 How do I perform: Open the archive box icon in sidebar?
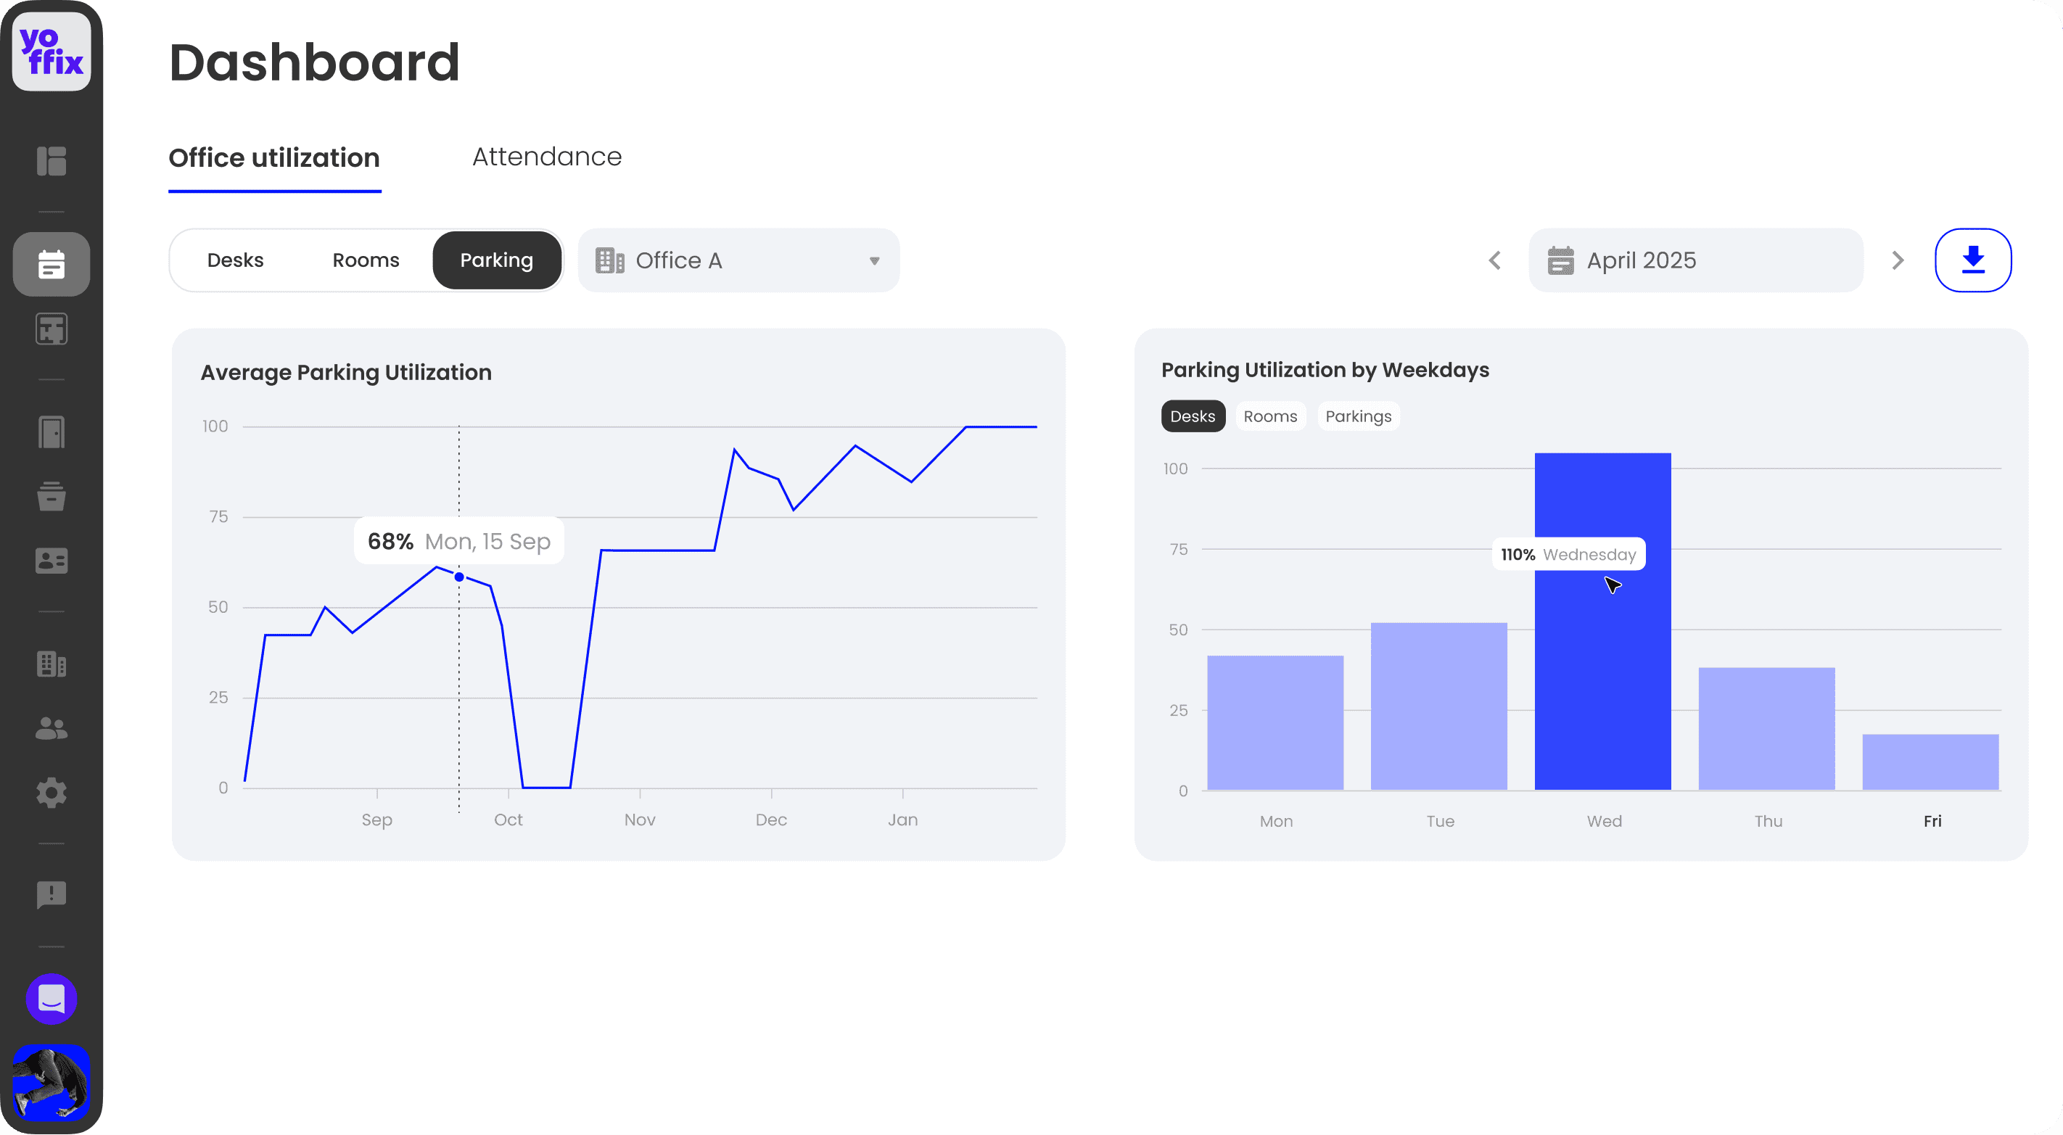click(x=52, y=496)
